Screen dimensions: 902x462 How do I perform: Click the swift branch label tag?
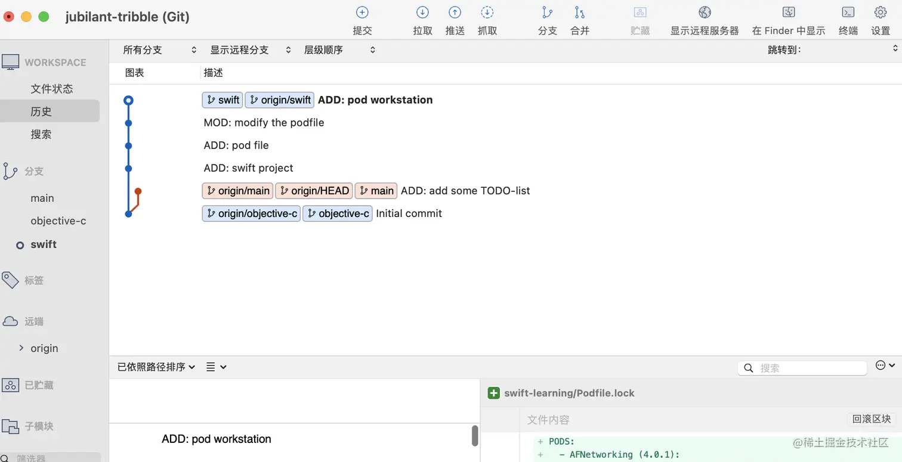pyautogui.click(x=223, y=100)
